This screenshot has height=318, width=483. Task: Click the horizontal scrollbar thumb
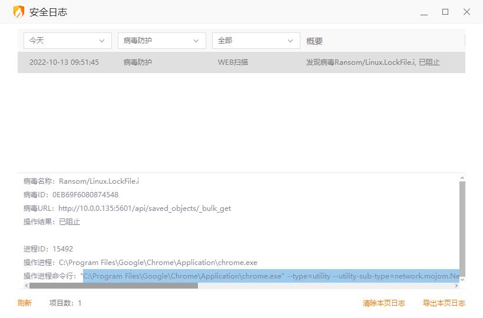click(x=114, y=286)
